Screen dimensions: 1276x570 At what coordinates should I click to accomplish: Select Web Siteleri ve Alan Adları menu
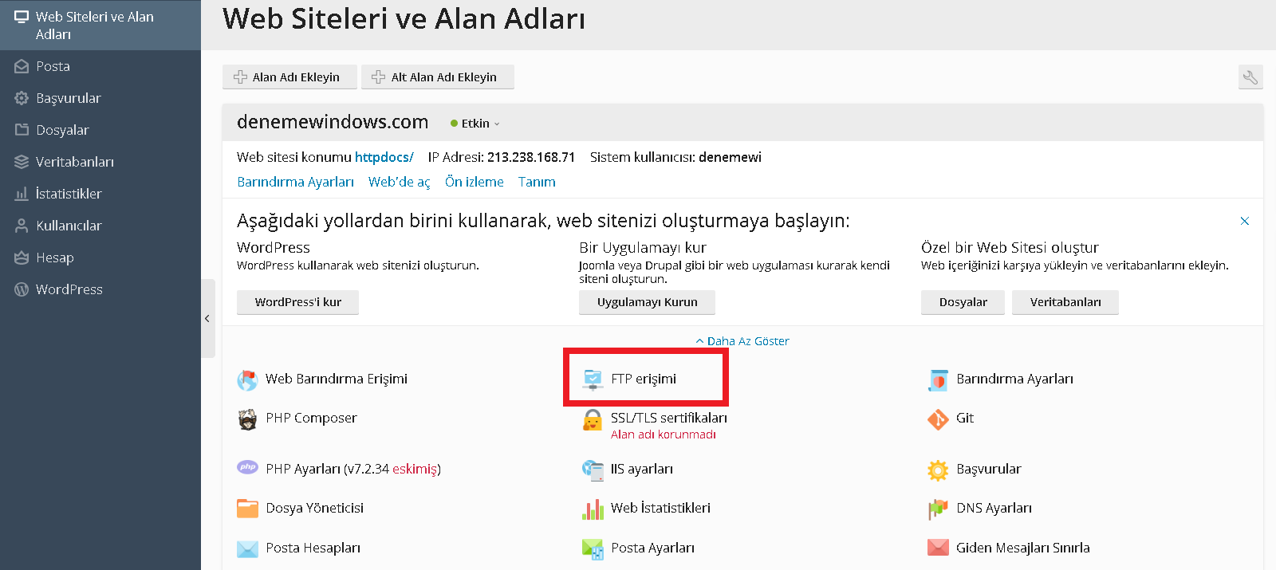point(100,26)
